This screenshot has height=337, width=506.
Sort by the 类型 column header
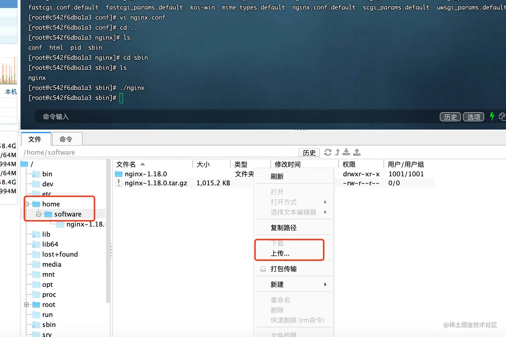(241, 164)
